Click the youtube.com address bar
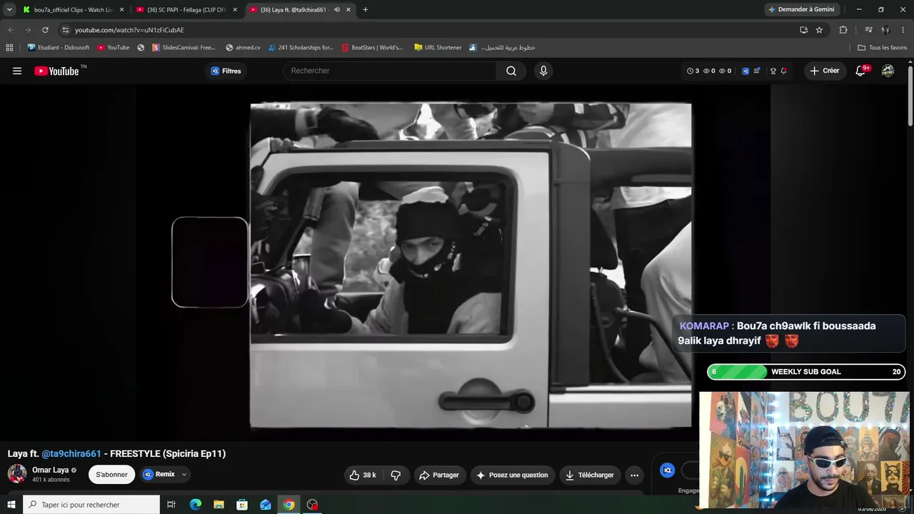Viewport: 914px width, 514px height. pos(428,30)
